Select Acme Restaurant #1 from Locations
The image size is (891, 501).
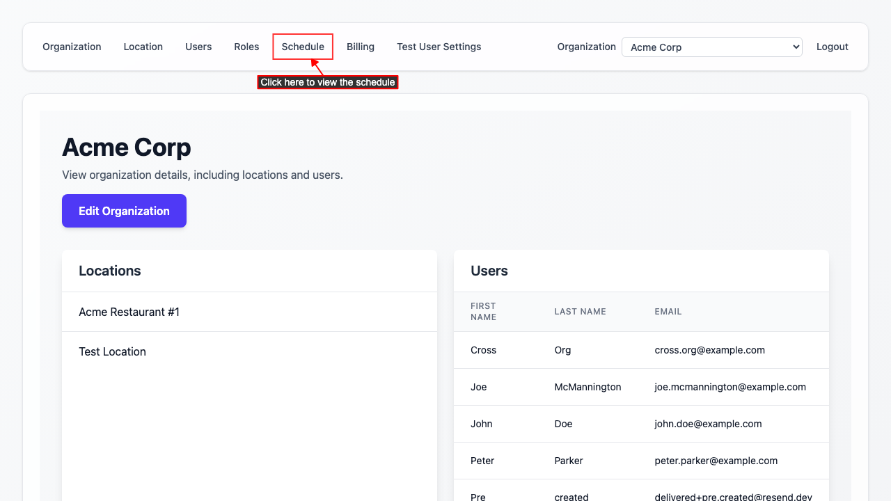(x=129, y=312)
